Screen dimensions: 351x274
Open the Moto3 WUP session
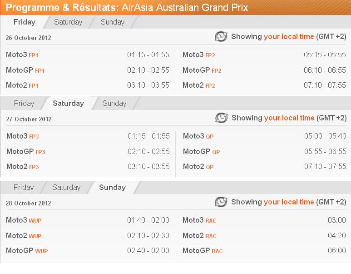(24, 220)
